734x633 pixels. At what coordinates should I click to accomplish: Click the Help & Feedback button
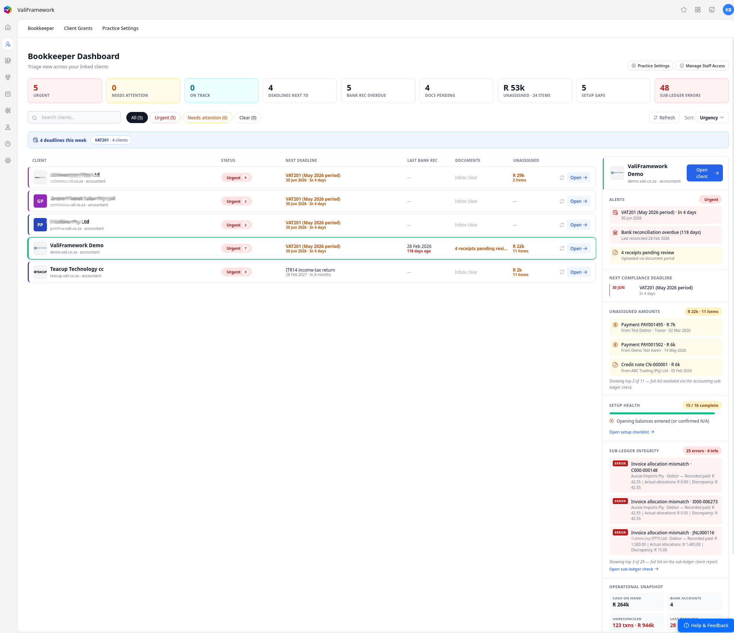click(x=706, y=625)
